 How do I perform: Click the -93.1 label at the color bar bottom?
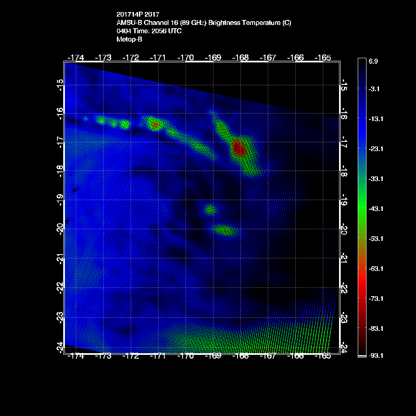point(375,356)
